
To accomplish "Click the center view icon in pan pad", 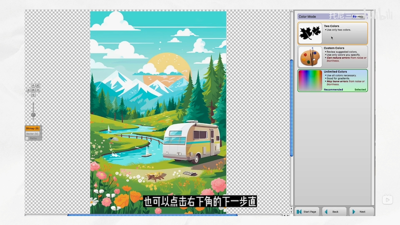I will pyautogui.click(x=33, y=90).
